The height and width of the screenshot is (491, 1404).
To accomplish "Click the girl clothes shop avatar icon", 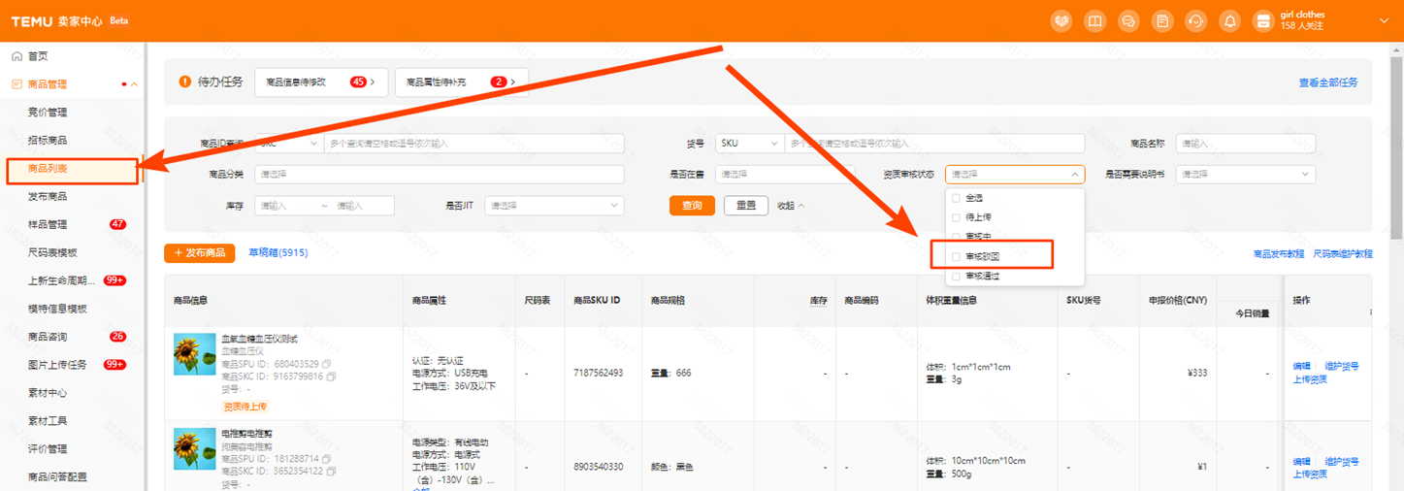I will point(1262,20).
